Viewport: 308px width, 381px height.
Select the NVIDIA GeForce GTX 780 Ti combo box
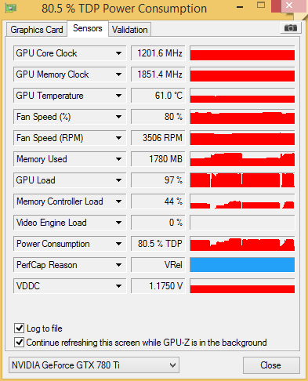tap(94, 365)
